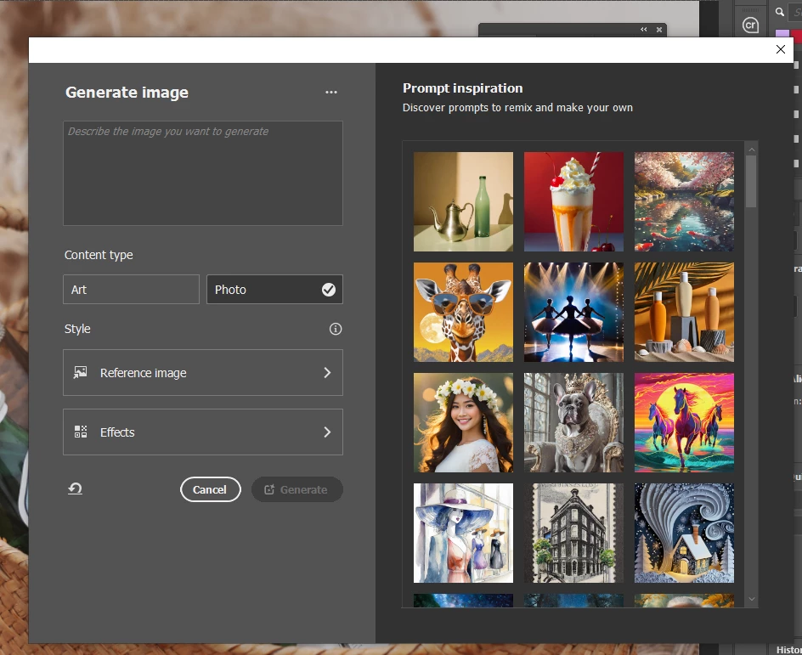Select the giraffe wearing sunglasses thumbnail
This screenshot has width=802, height=655.
[x=463, y=312]
